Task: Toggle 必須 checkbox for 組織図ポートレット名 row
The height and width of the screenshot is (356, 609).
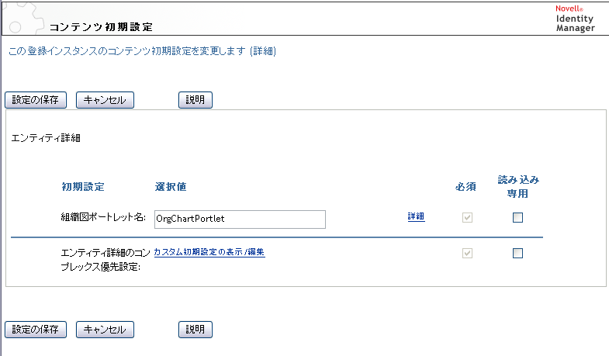Action: (467, 217)
